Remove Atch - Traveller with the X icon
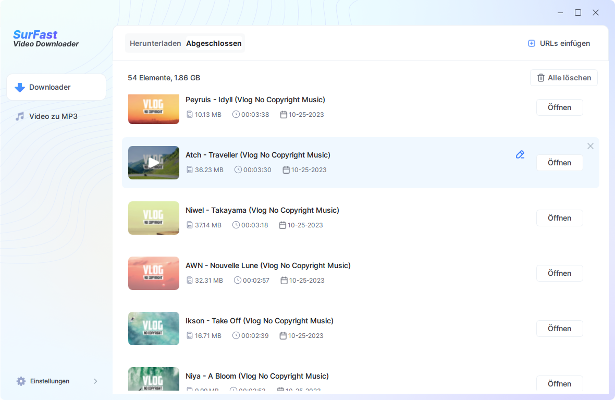 click(590, 146)
